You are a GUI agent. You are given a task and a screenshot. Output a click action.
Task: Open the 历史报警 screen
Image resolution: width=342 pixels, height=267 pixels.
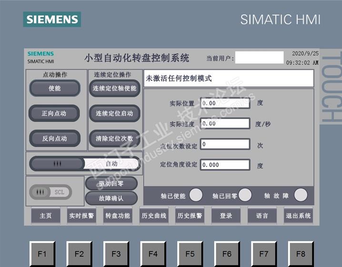pyautogui.click(x=190, y=216)
